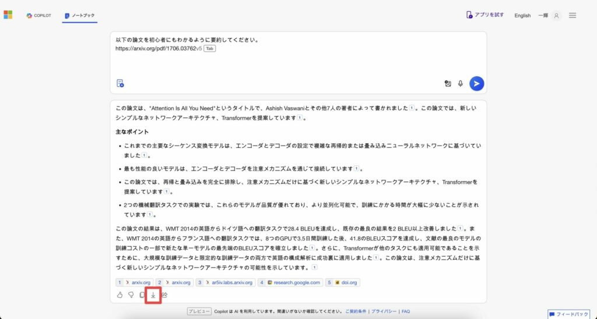Click the Tab autocomplete hint

point(210,49)
